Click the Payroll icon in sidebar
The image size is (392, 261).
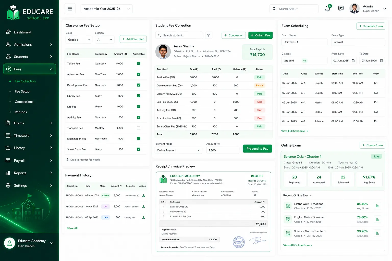(x=8, y=160)
